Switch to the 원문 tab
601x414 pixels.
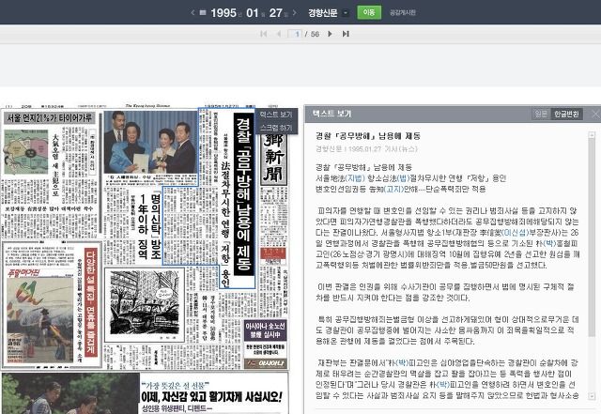pos(541,114)
